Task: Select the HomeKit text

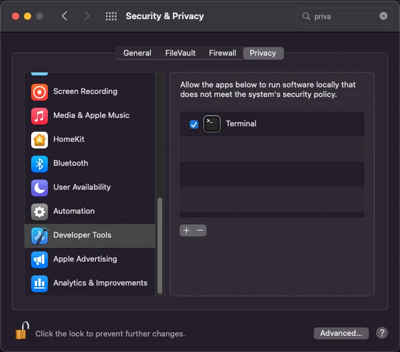Action: point(69,139)
